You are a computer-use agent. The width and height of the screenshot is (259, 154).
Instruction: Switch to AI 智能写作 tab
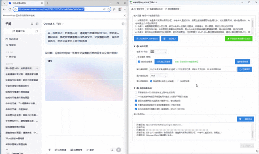point(138,9)
